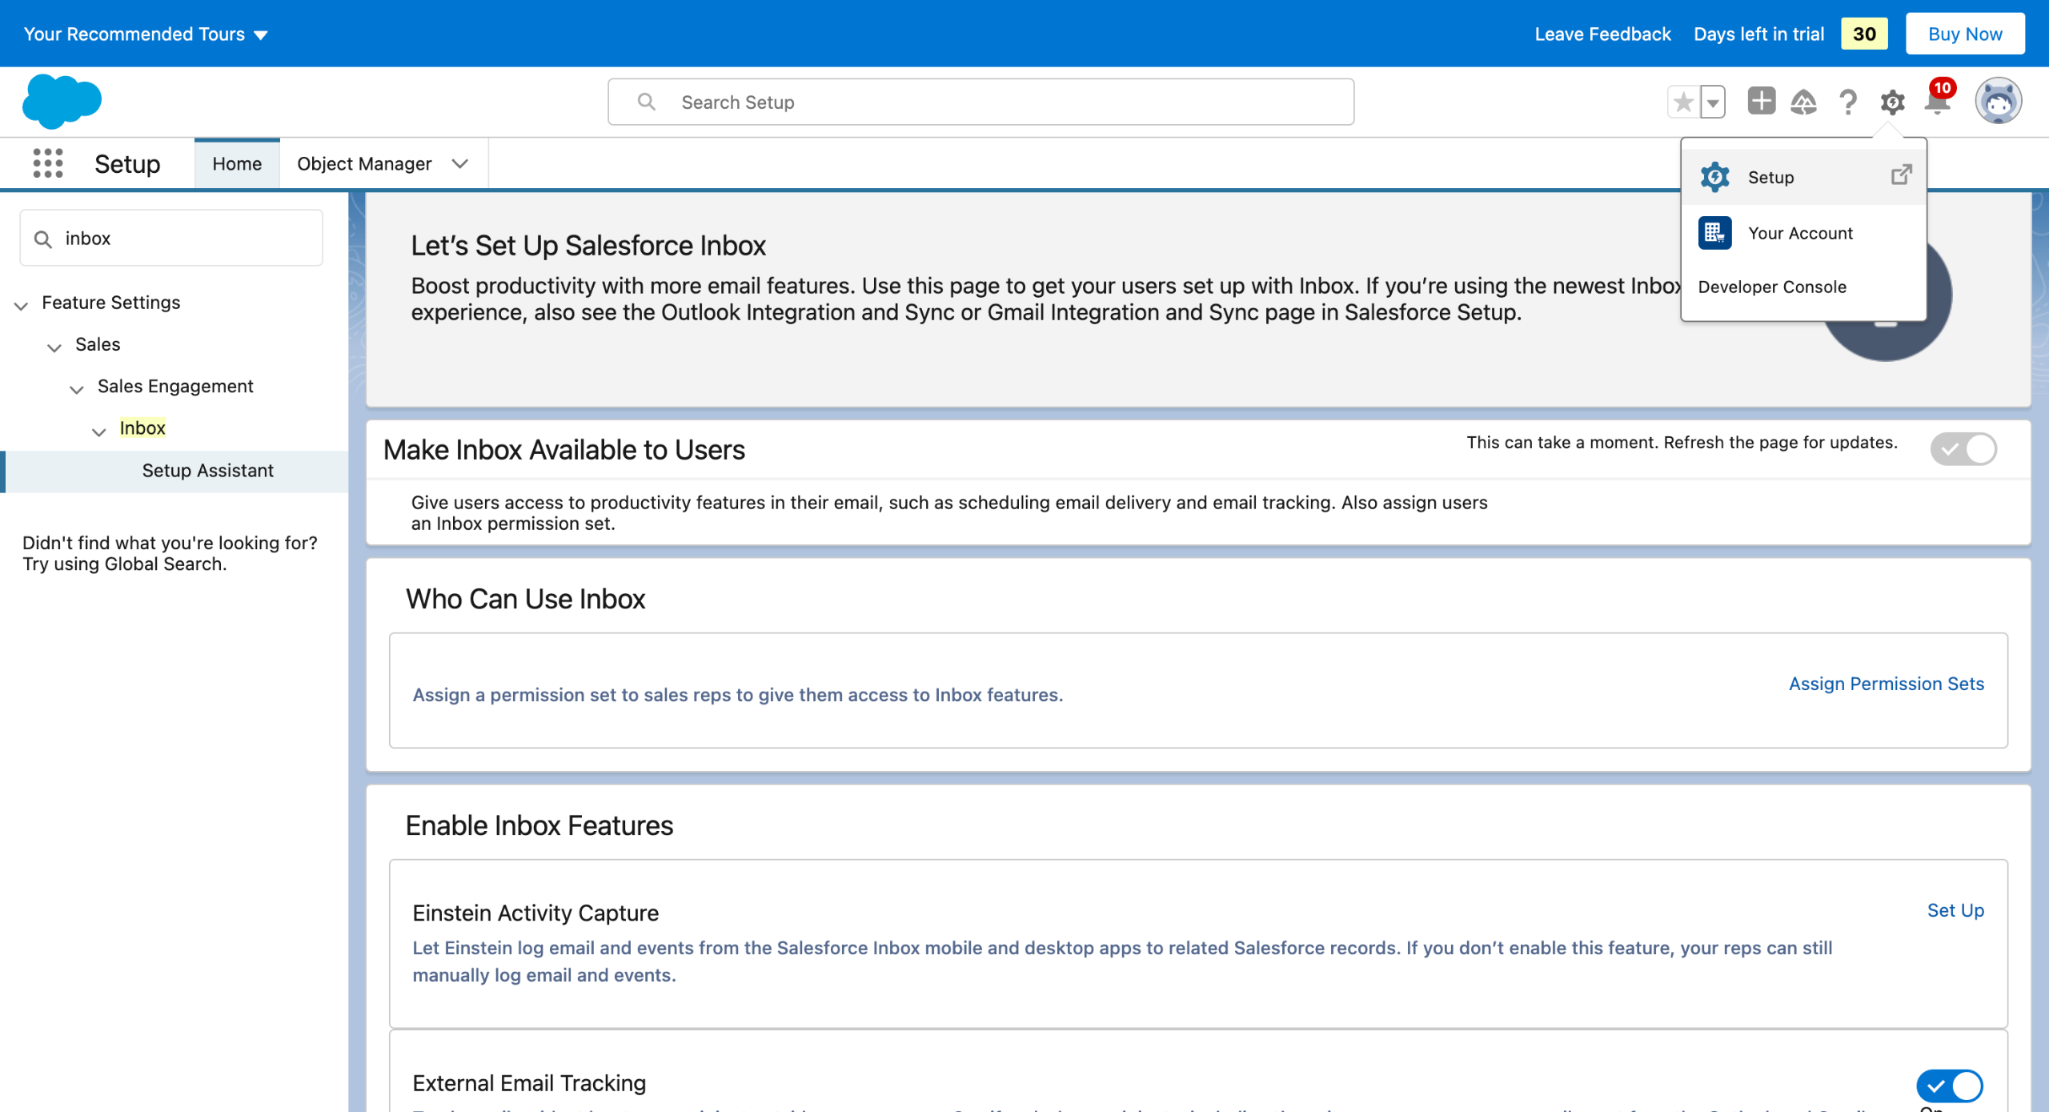Screen dimensions: 2049x1112
Task: Switch to the Home tab
Action: click(x=237, y=163)
